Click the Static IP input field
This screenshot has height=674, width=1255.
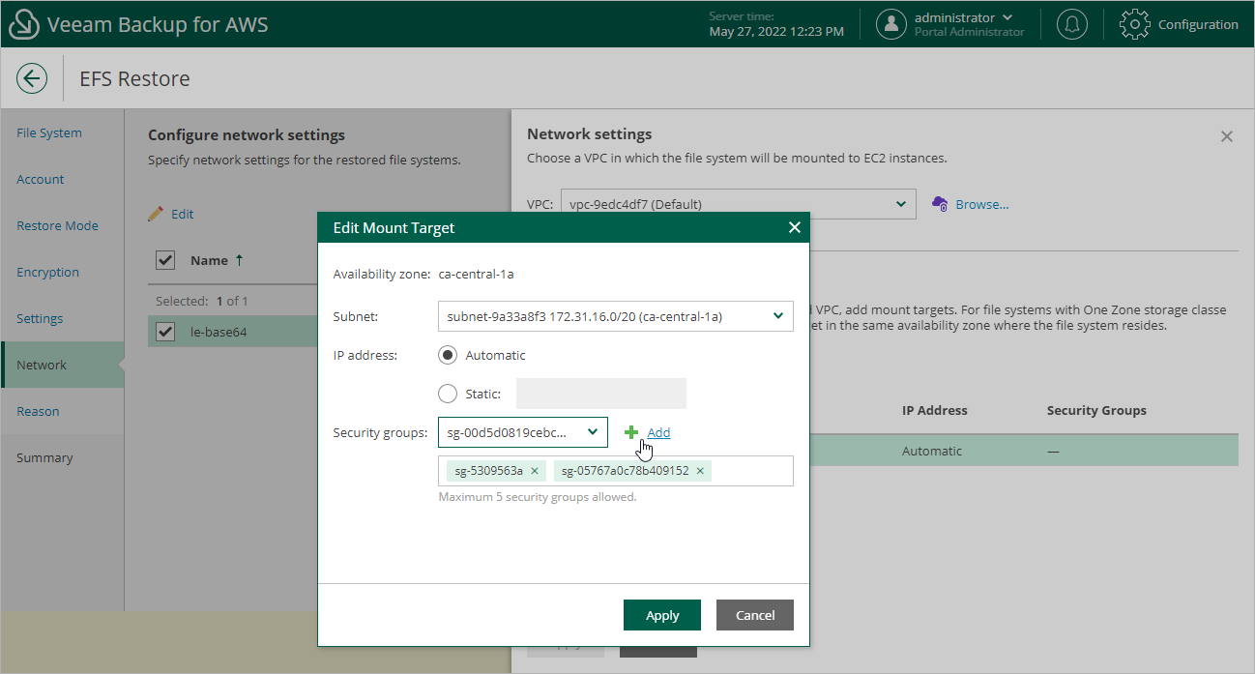(600, 394)
